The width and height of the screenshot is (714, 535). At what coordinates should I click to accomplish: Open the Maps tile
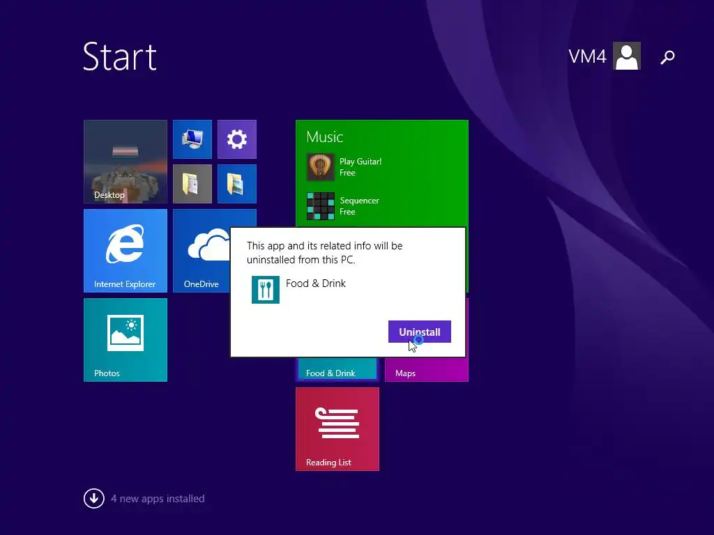coord(427,370)
